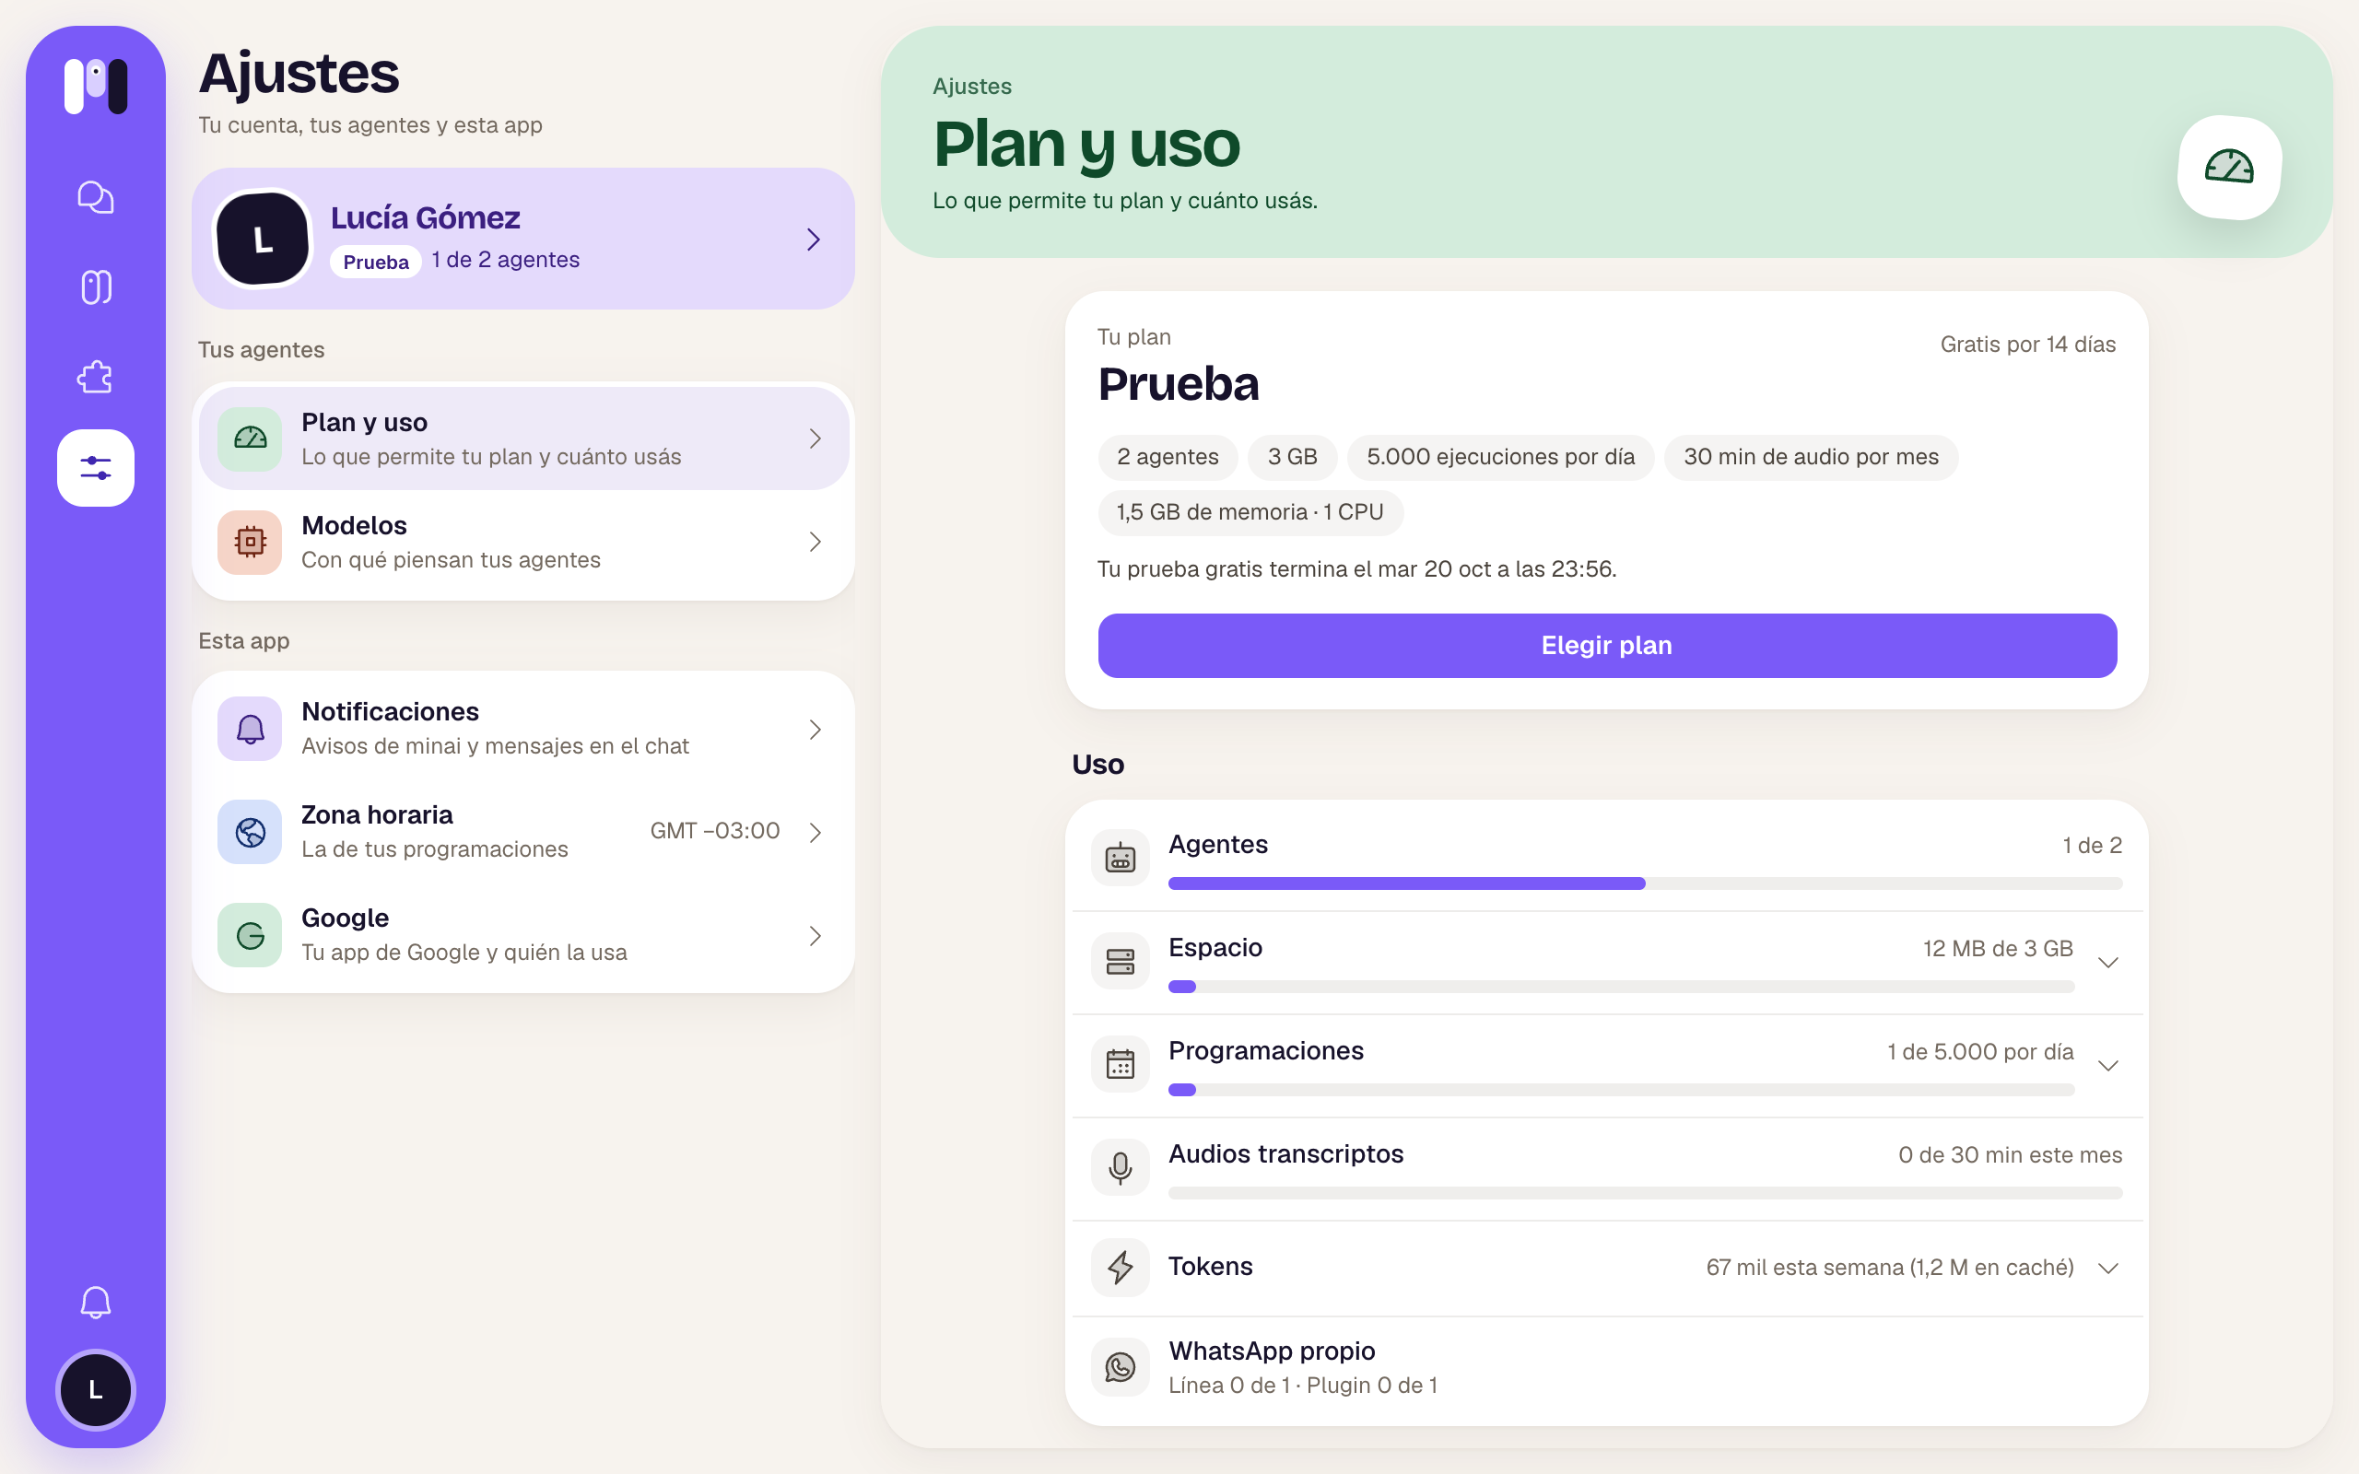Expand the Espacio usage details
The image size is (2359, 1474).
click(x=2107, y=962)
